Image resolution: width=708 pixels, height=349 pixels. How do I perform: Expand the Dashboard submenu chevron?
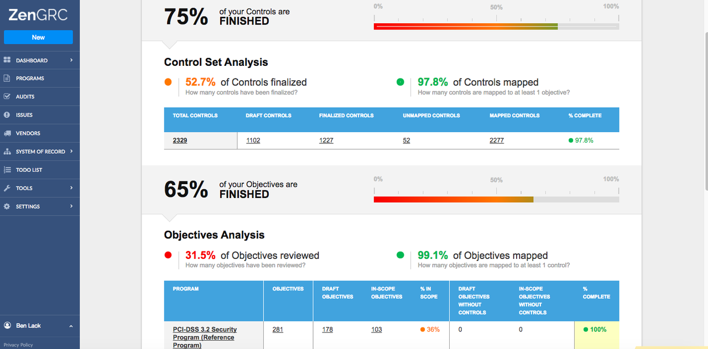(x=71, y=60)
